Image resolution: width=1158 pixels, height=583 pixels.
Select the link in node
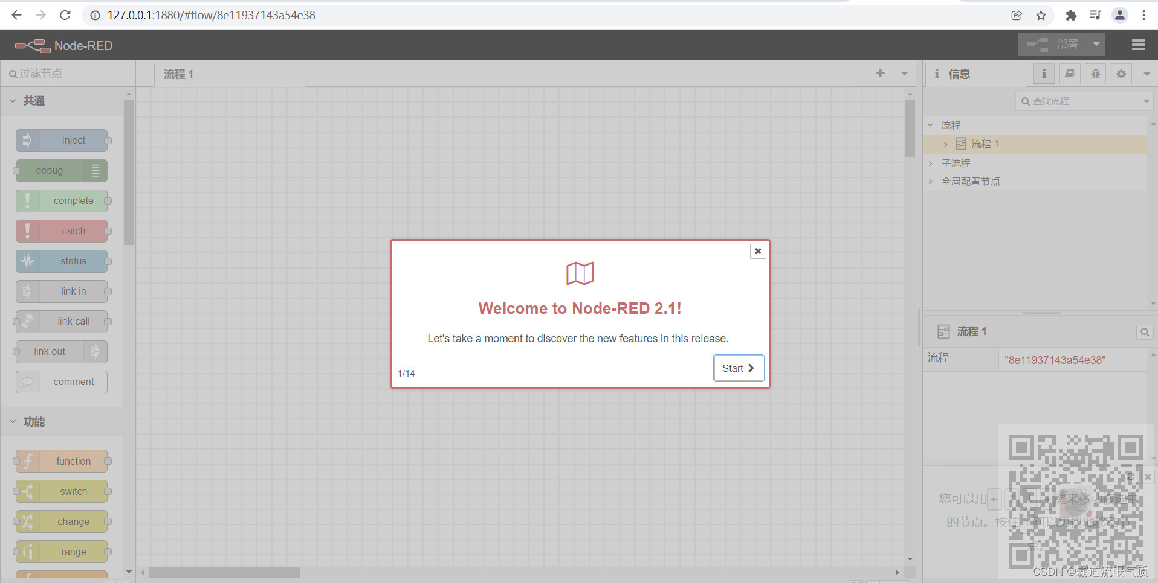(x=62, y=291)
